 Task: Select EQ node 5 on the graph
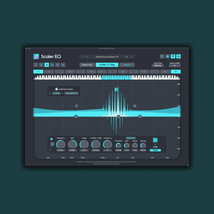(x=140, y=117)
